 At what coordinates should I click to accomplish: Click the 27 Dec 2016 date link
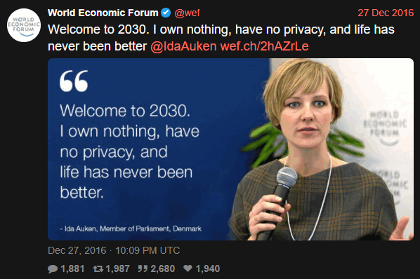[x=386, y=13]
